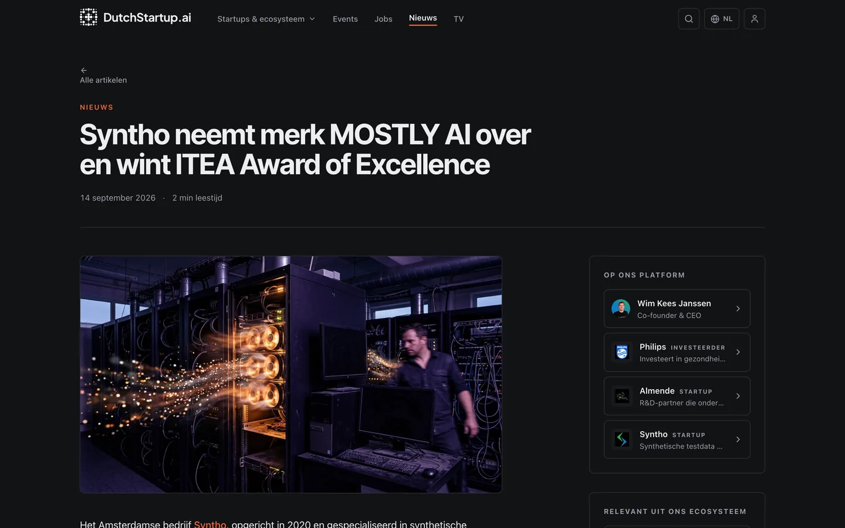Go to Events page
The image size is (845, 528).
click(x=345, y=19)
